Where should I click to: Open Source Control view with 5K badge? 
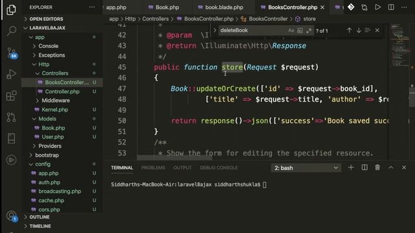pos(12,53)
